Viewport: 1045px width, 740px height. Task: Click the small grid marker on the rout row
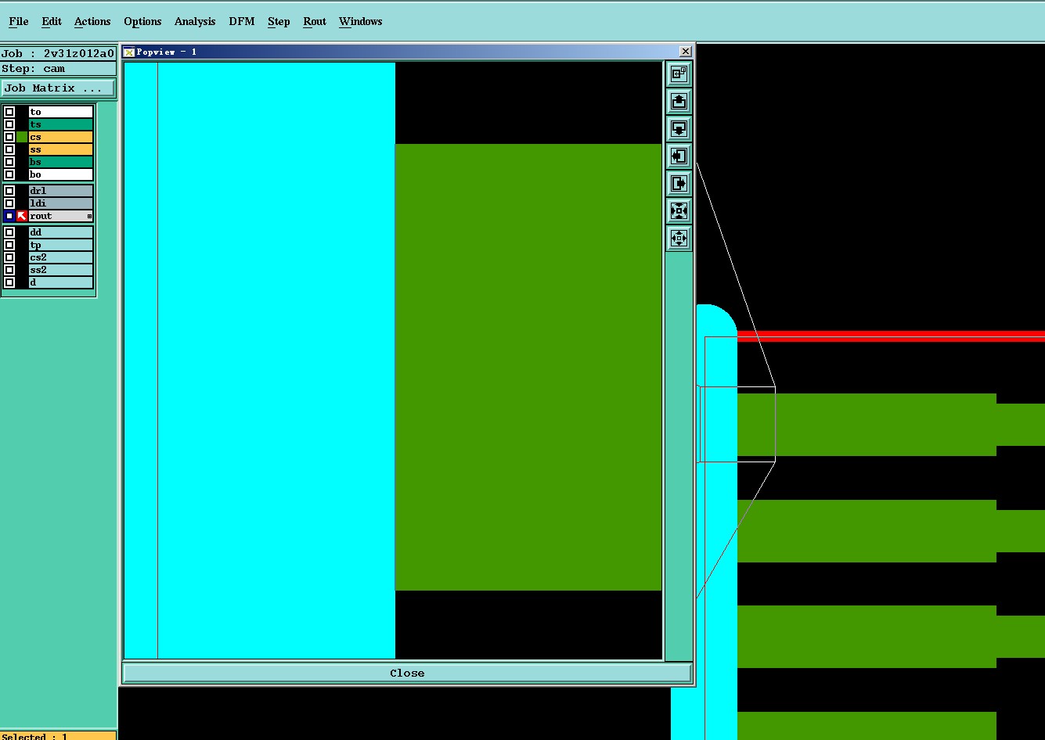(x=89, y=216)
